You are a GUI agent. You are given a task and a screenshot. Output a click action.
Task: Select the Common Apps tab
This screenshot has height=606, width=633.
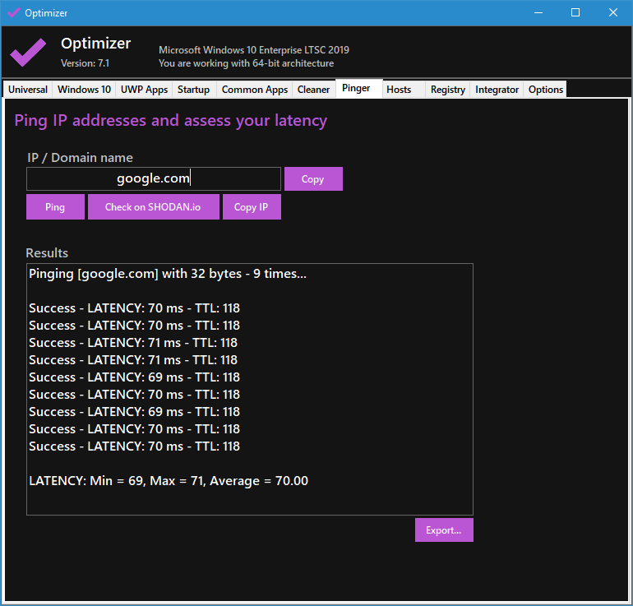254,90
